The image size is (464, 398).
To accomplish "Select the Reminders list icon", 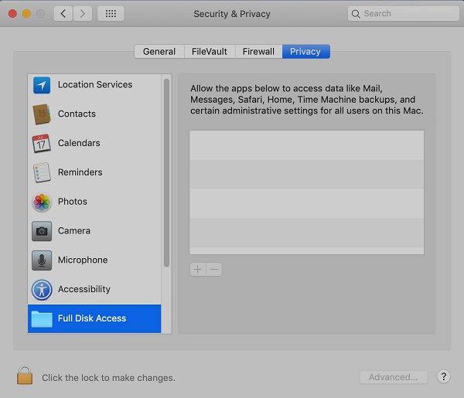I will pos(41,172).
